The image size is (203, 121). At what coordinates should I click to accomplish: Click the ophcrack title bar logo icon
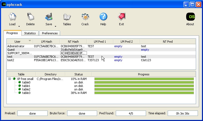[4, 4]
